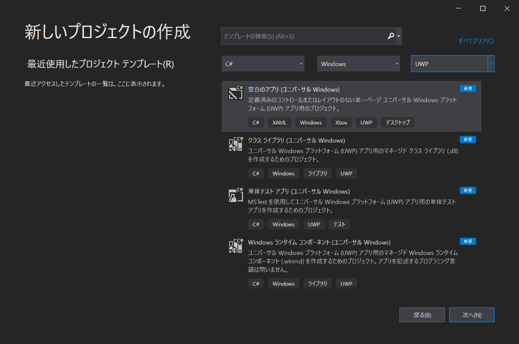Click ライブラリ tag on Runtime component template
The width and height of the screenshot is (519, 344).
click(x=317, y=283)
